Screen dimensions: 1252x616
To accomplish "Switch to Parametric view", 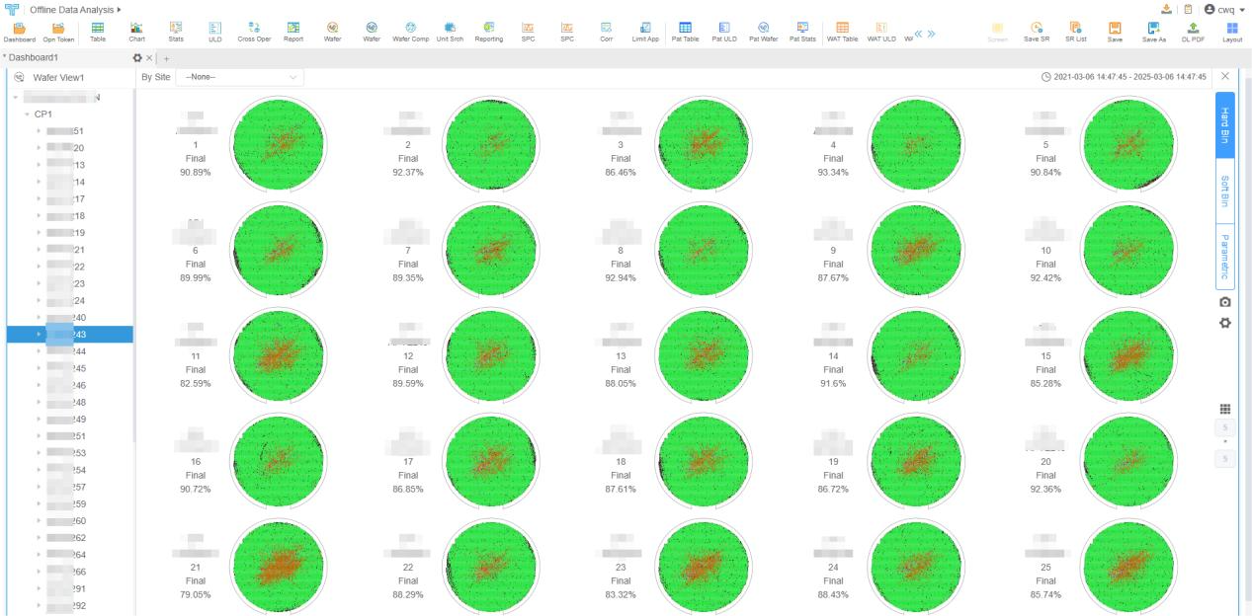I will pos(1225,256).
